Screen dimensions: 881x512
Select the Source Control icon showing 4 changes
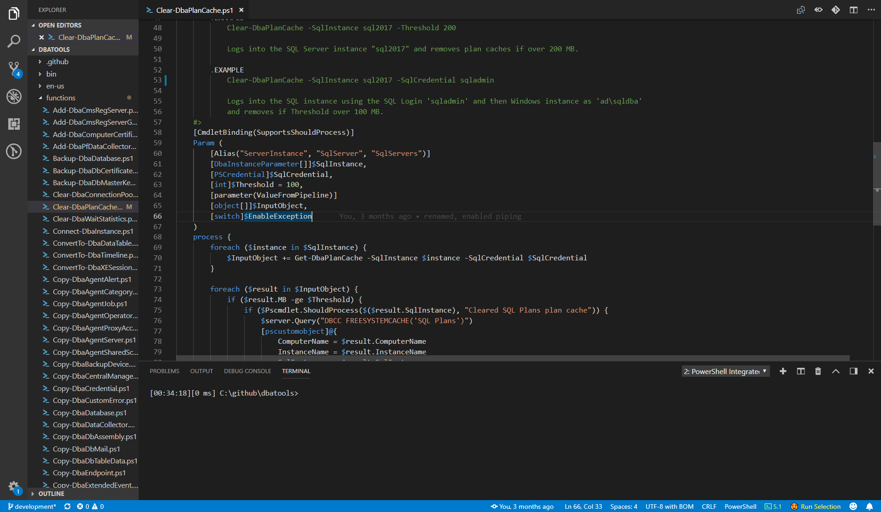[x=14, y=69]
